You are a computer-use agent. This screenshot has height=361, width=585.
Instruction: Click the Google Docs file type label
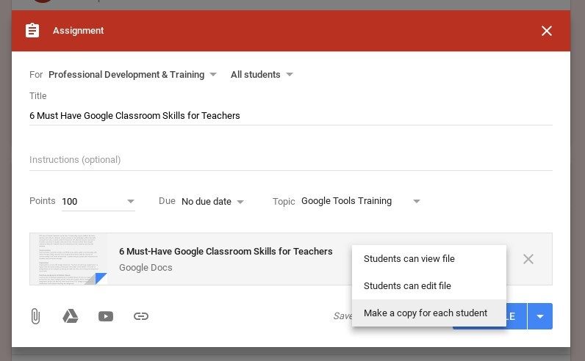coord(146,268)
